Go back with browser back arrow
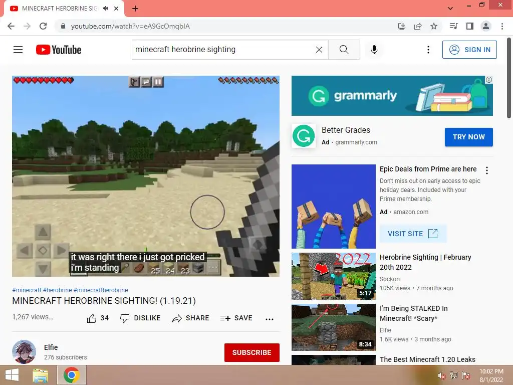Screen dimensions: 513x385 (11, 26)
